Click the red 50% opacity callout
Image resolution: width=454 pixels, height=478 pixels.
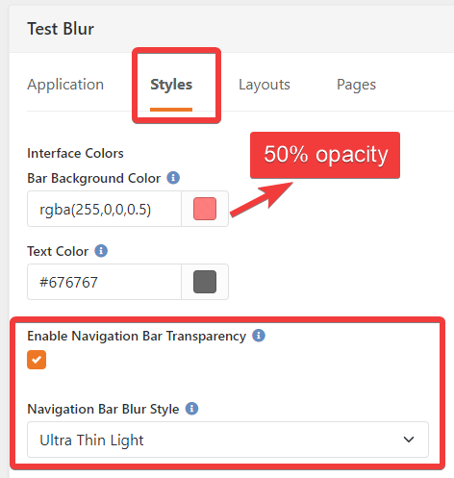point(325,155)
